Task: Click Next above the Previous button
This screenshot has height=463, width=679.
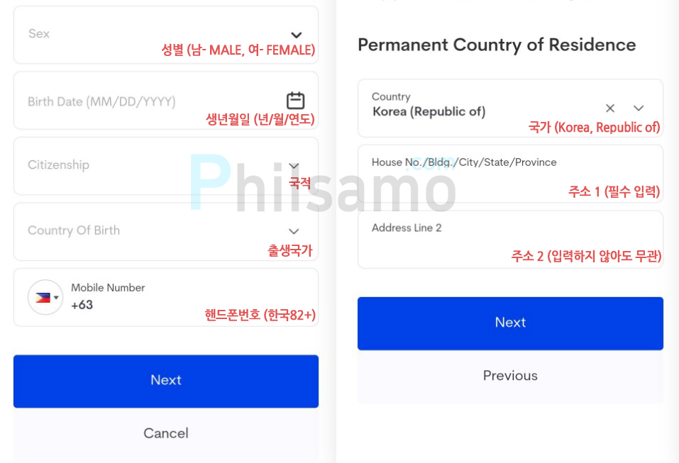Action: pyautogui.click(x=510, y=323)
